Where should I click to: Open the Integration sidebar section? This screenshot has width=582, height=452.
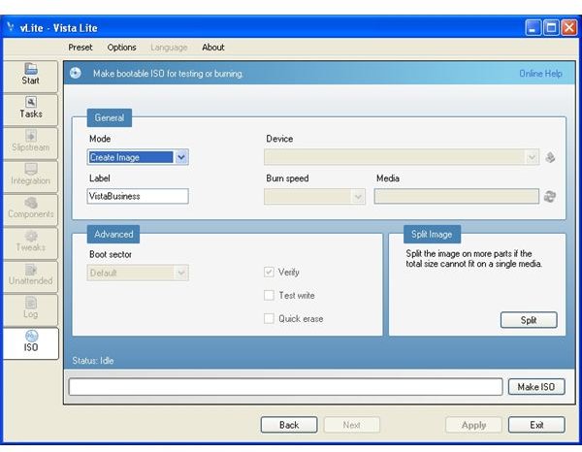(x=30, y=177)
